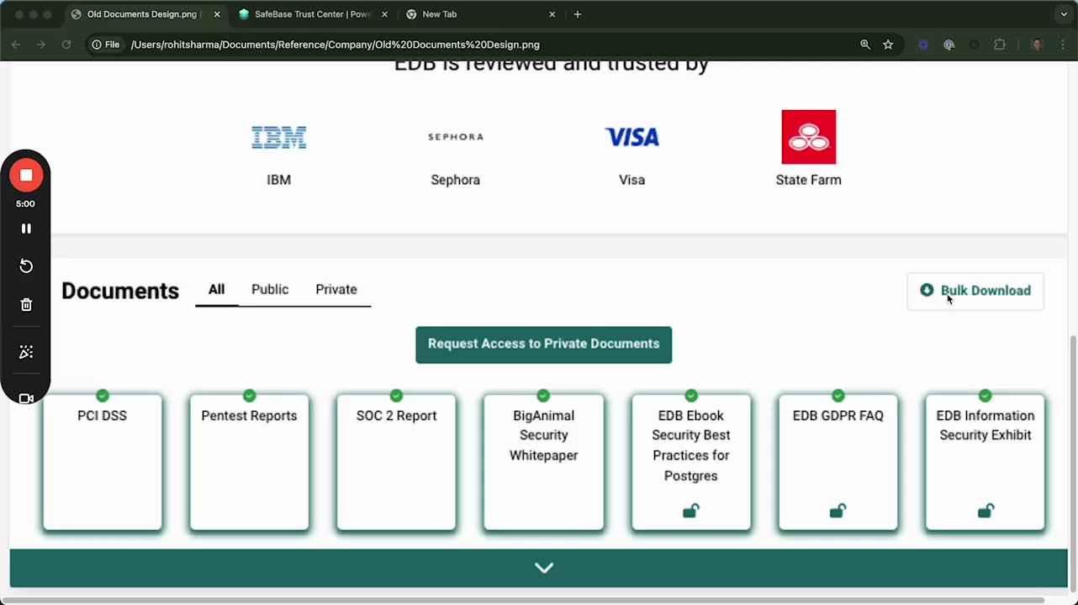Viewport: 1078px width, 605px height.
Task: Close the Old Documents Design.png tab
Action: [217, 14]
